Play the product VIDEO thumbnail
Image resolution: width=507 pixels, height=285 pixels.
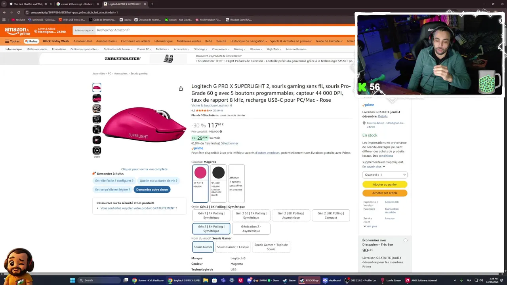[97, 150]
